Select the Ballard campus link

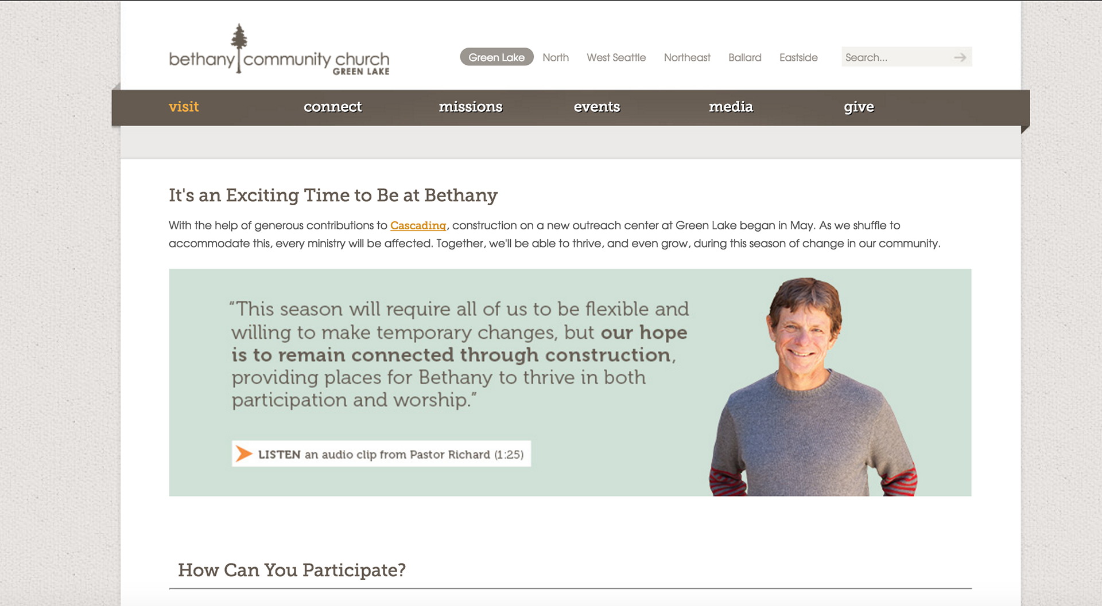(744, 57)
